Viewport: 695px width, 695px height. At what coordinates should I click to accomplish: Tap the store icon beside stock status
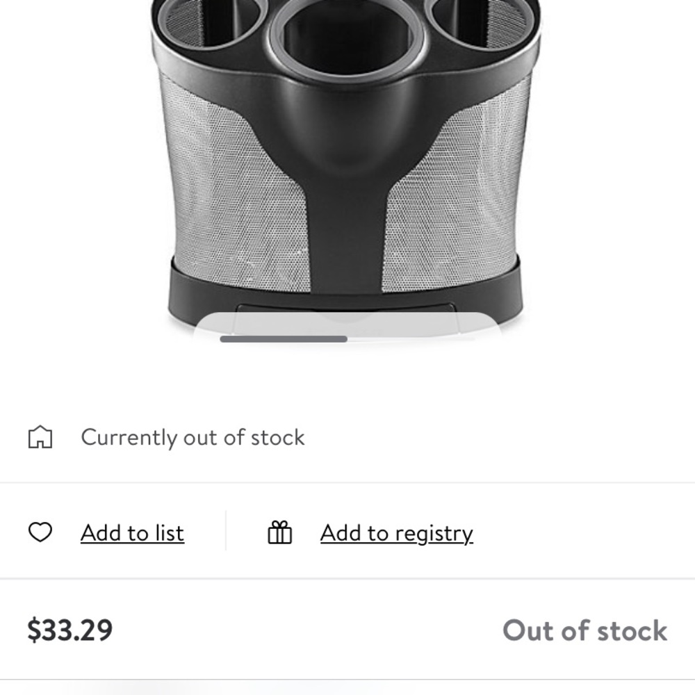[x=40, y=437]
